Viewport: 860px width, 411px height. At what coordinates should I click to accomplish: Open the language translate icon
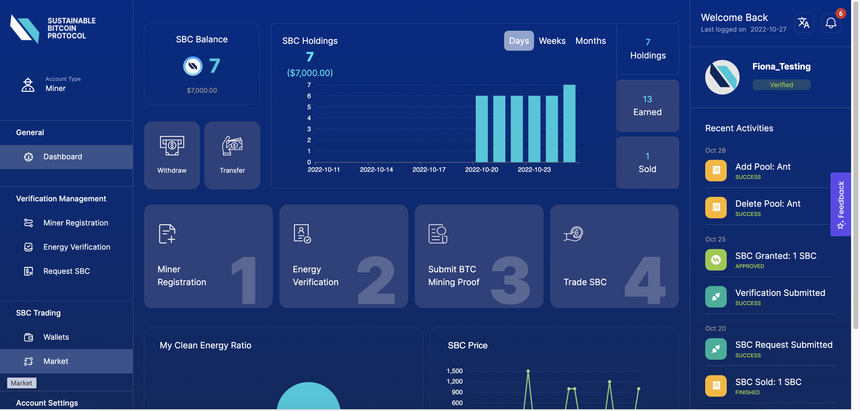pyautogui.click(x=804, y=23)
